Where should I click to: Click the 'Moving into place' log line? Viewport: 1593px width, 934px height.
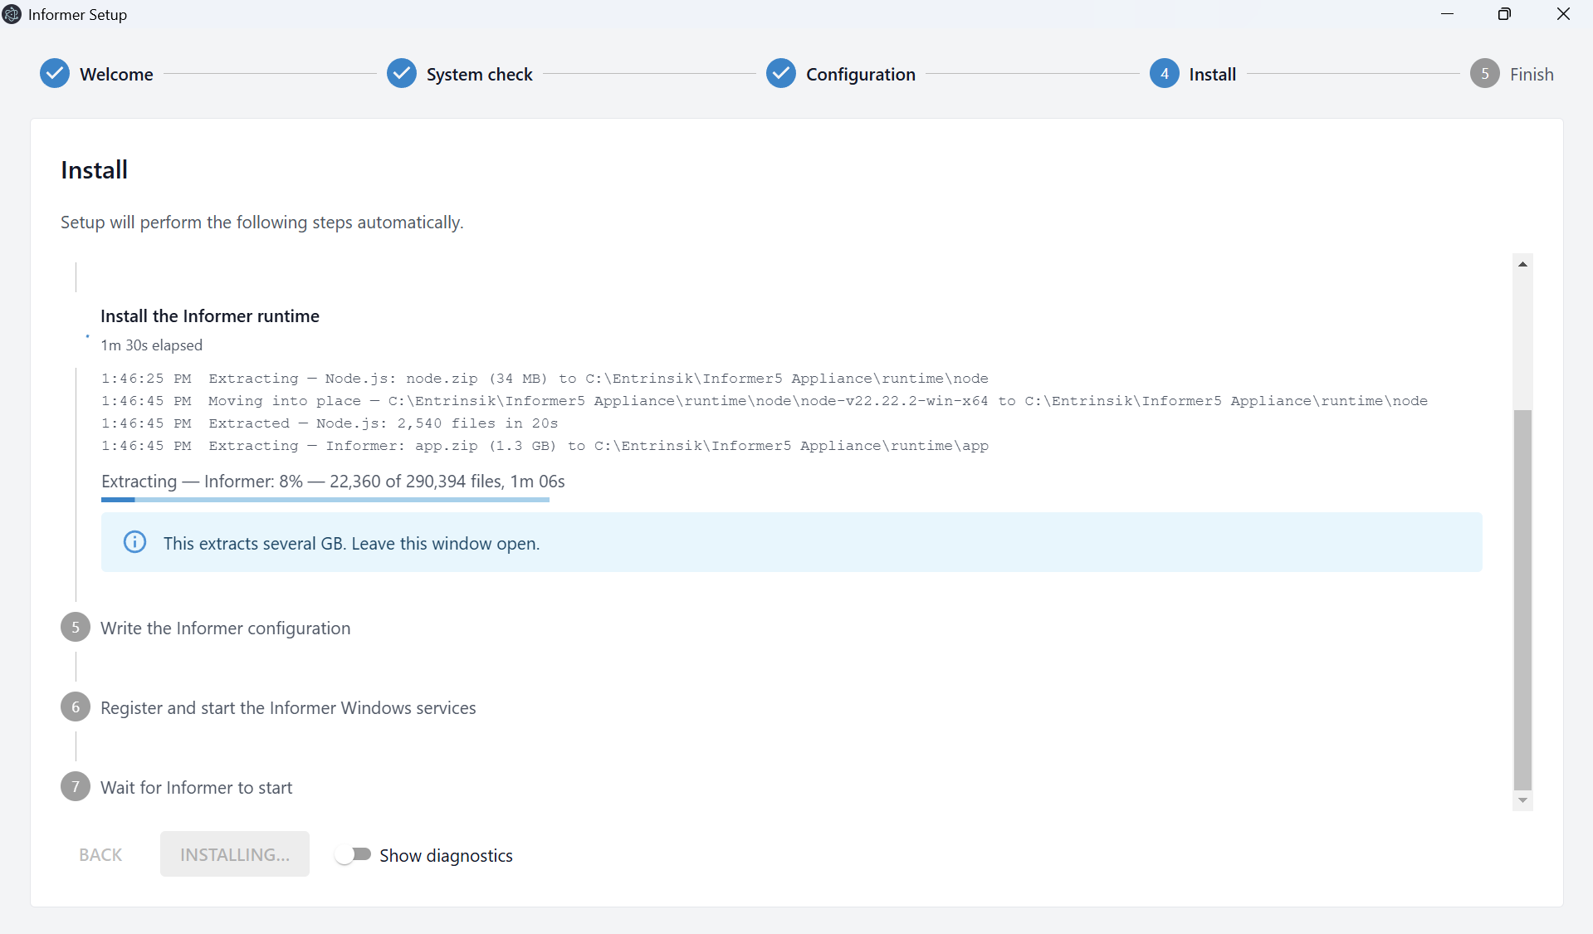765,401
